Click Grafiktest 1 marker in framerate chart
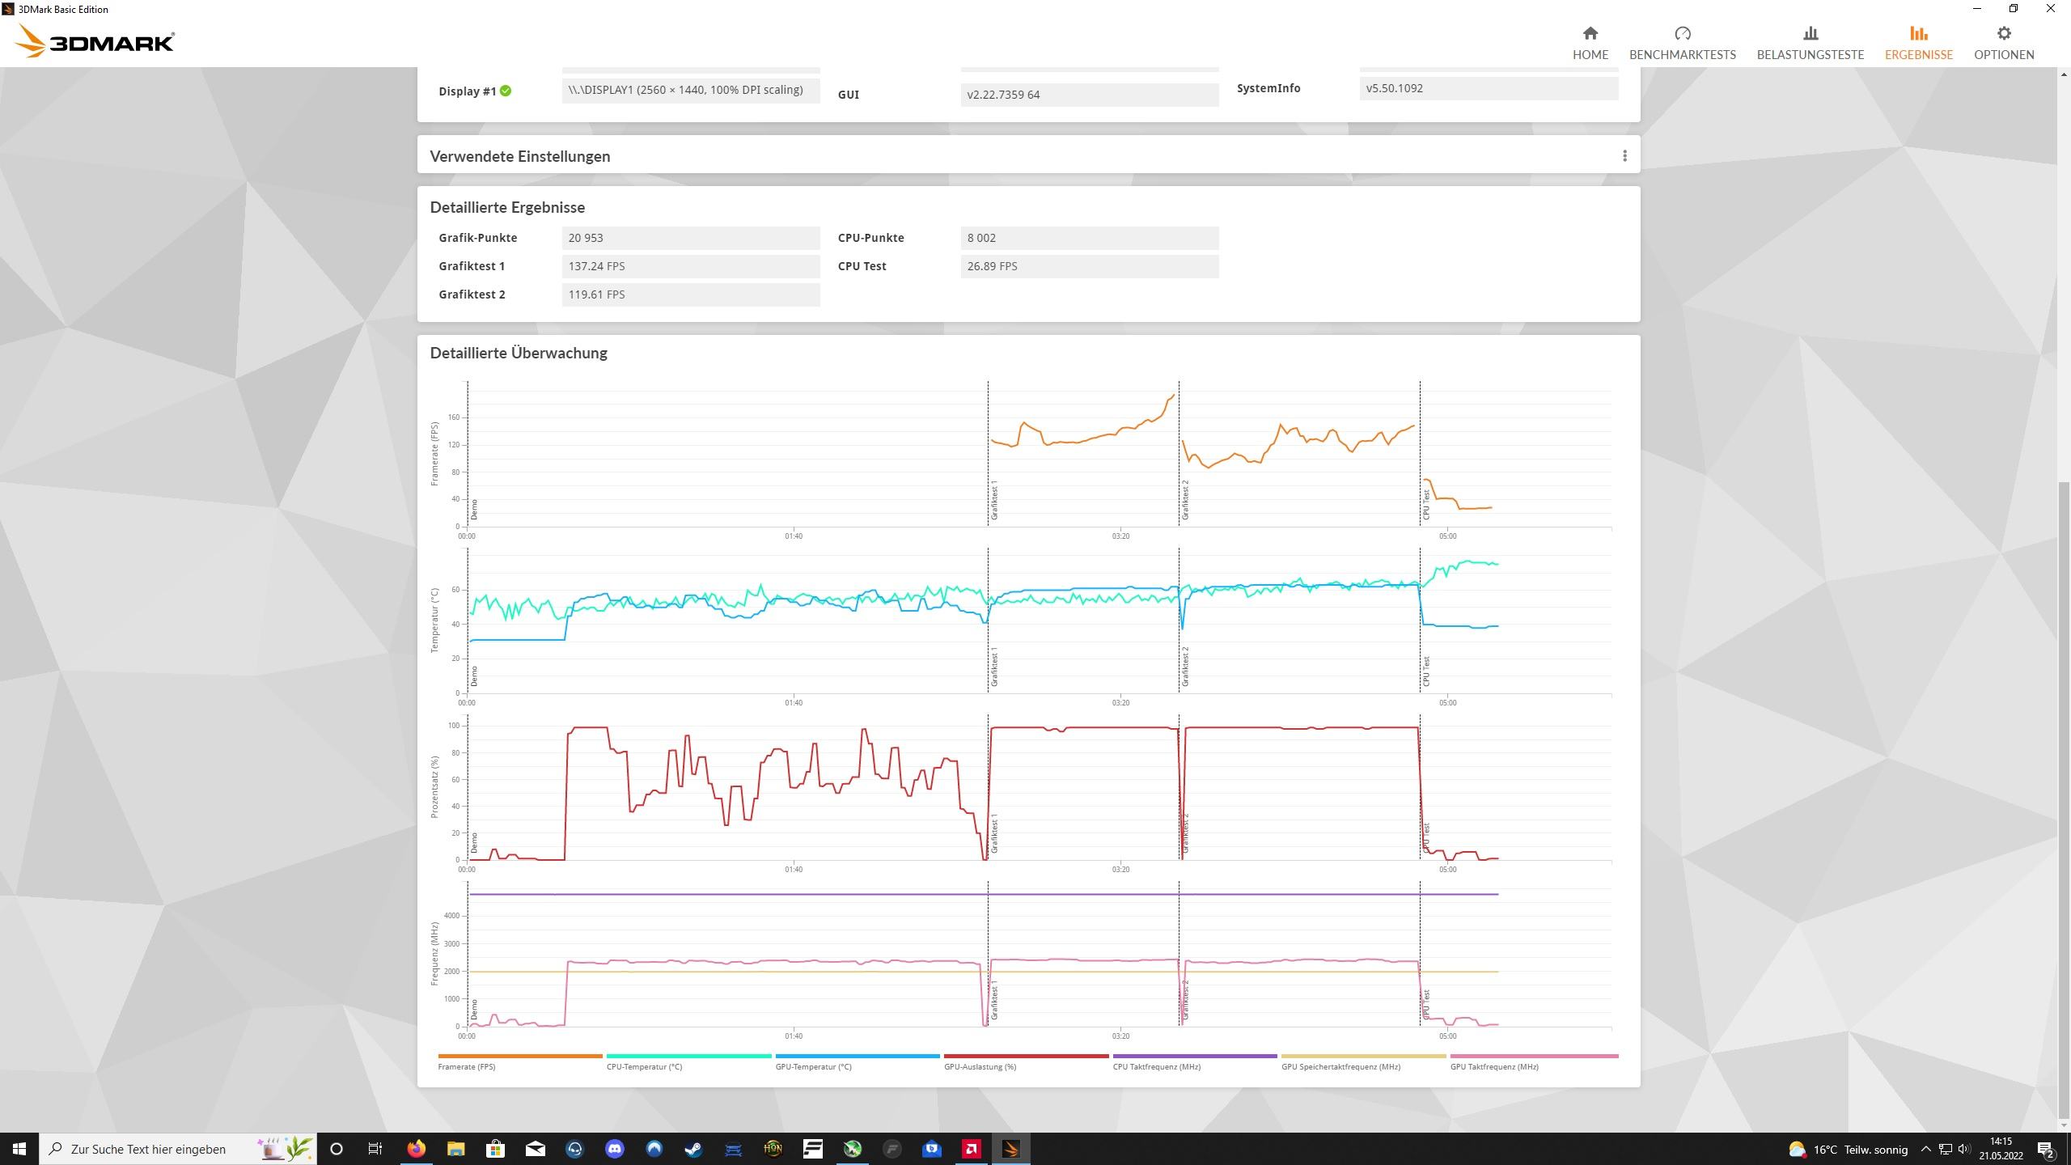This screenshot has width=2071, height=1165. tap(994, 500)
